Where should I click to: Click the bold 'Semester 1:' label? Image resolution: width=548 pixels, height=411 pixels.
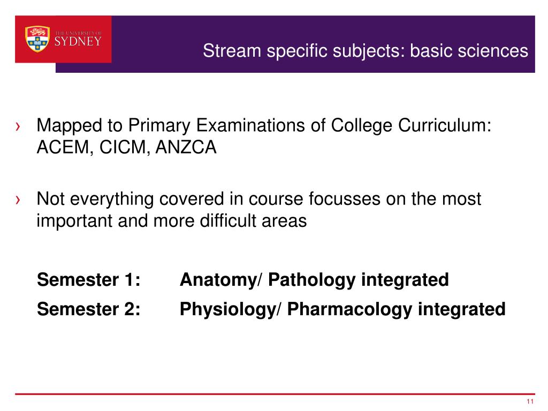(89, 280)
